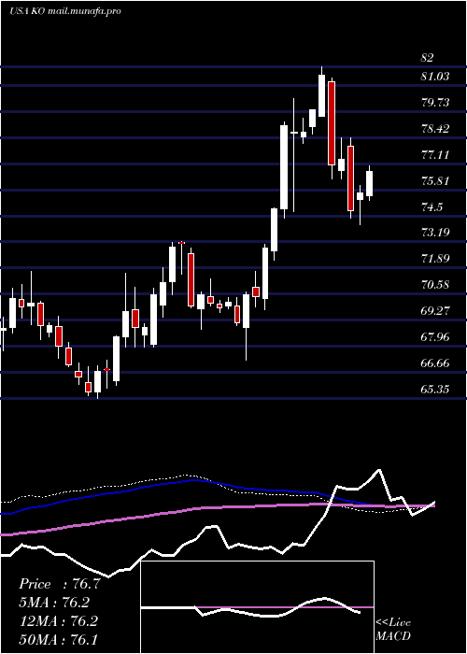Image resolution: width=467 pixels, height=654 pixels.
Task: Click the '<<Live MACD' label
Action: click(x=393, y=630)
